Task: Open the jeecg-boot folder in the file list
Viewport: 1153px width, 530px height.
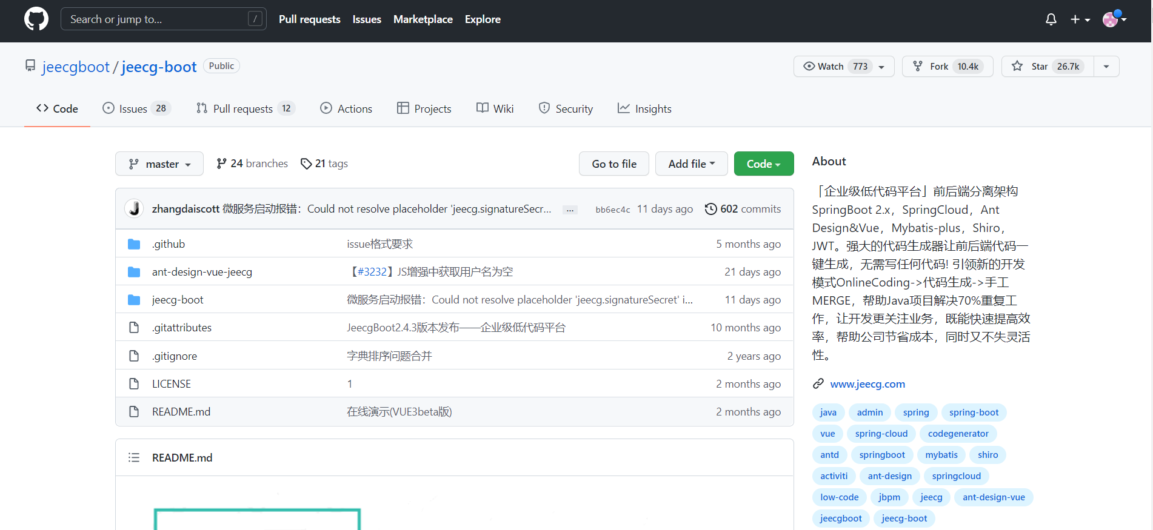Action: pyautogui.click(x=178, y=300)
